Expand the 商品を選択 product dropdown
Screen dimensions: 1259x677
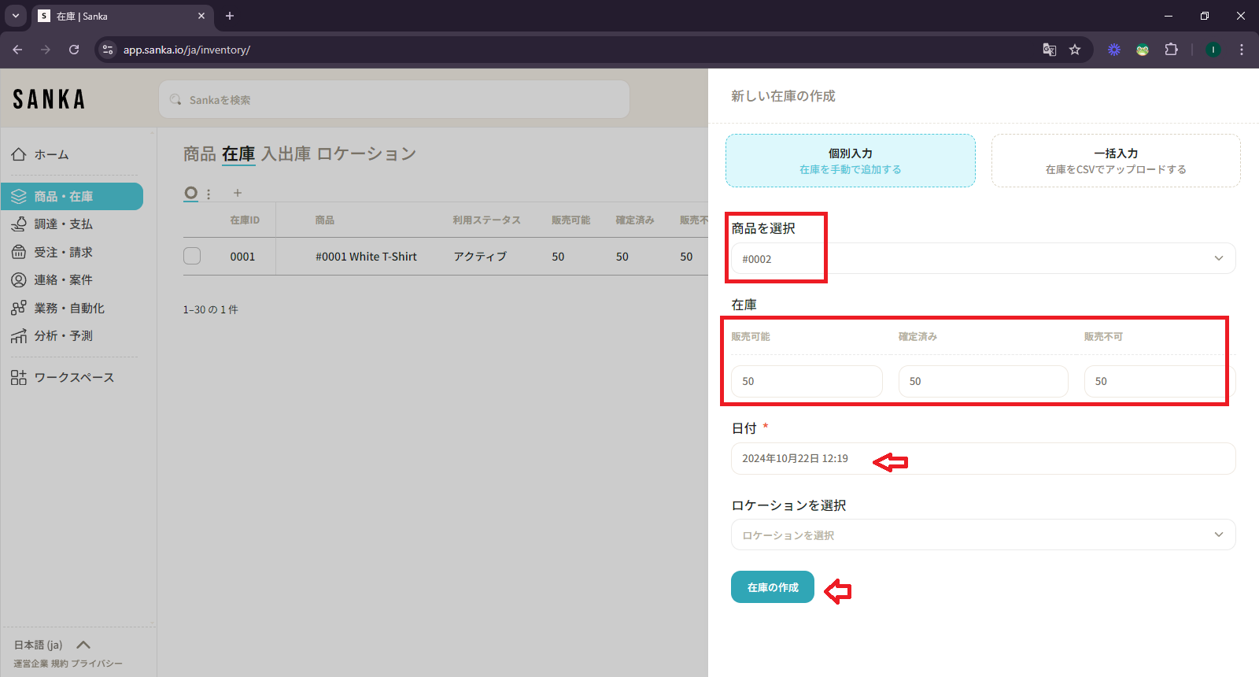(x=1218, y=258)
